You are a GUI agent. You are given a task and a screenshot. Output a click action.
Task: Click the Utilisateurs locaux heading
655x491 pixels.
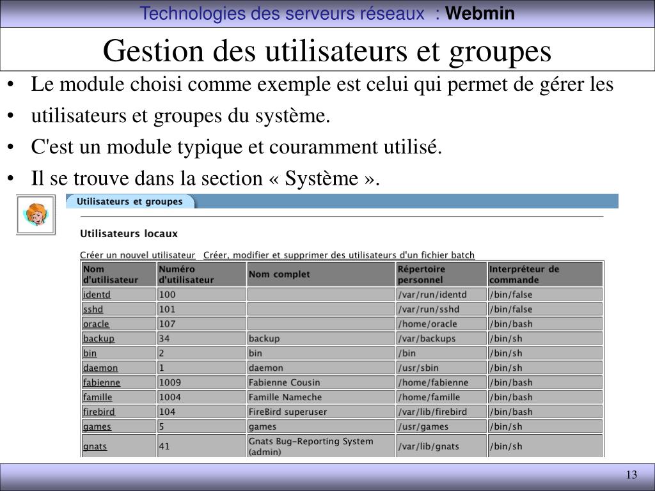(x=129, y=233)
